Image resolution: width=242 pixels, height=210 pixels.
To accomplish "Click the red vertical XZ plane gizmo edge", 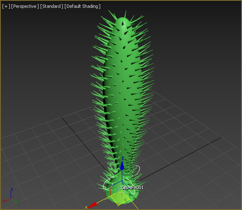I will tap(111, 191).
